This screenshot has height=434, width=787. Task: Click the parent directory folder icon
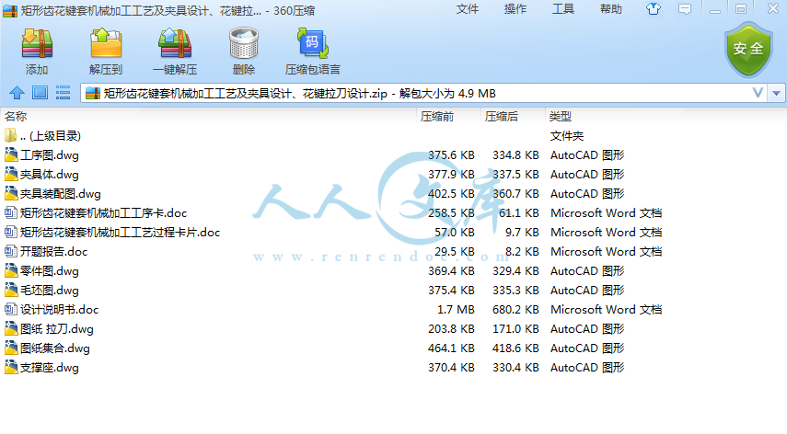point(10,135)
